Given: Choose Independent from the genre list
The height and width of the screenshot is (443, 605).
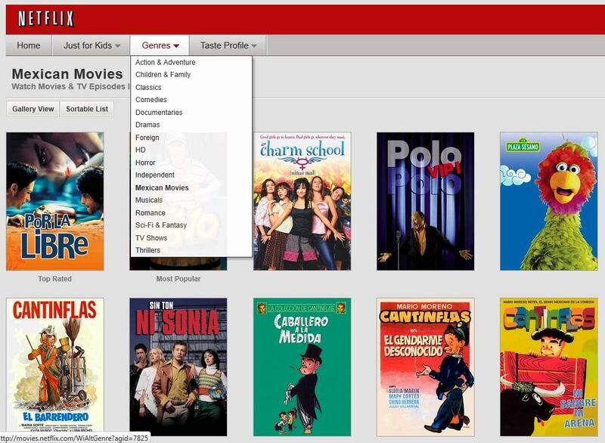Looking at the screenshot, I should (155, 175).
